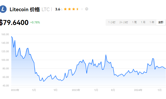
Task: Click the half-filled fourth star
Action: (78, 9)
